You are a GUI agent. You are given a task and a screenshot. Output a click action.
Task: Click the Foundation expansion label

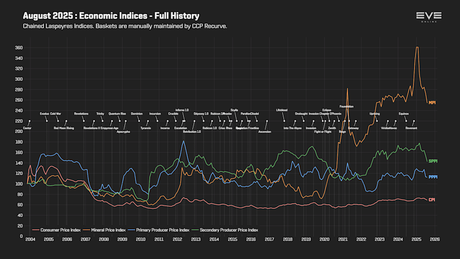click(347, 107)
